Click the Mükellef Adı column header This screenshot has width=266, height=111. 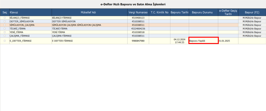click(90, 12)
